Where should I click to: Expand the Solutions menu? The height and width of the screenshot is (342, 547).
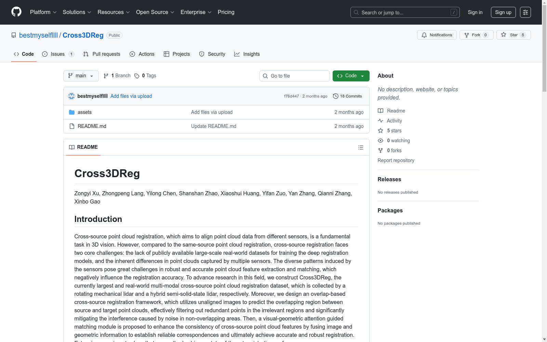click(77, 12)
